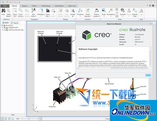Click the Figure View camera icon
157x121 pixels.
(x=48, y=11)
